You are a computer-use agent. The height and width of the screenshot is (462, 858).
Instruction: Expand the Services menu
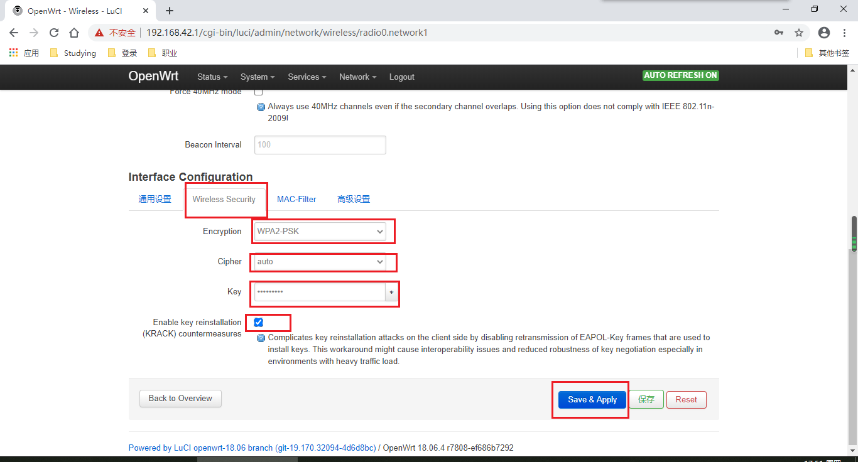coord(307,77)
